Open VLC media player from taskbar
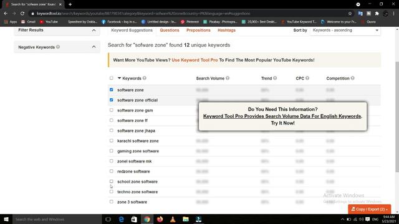 173,219
